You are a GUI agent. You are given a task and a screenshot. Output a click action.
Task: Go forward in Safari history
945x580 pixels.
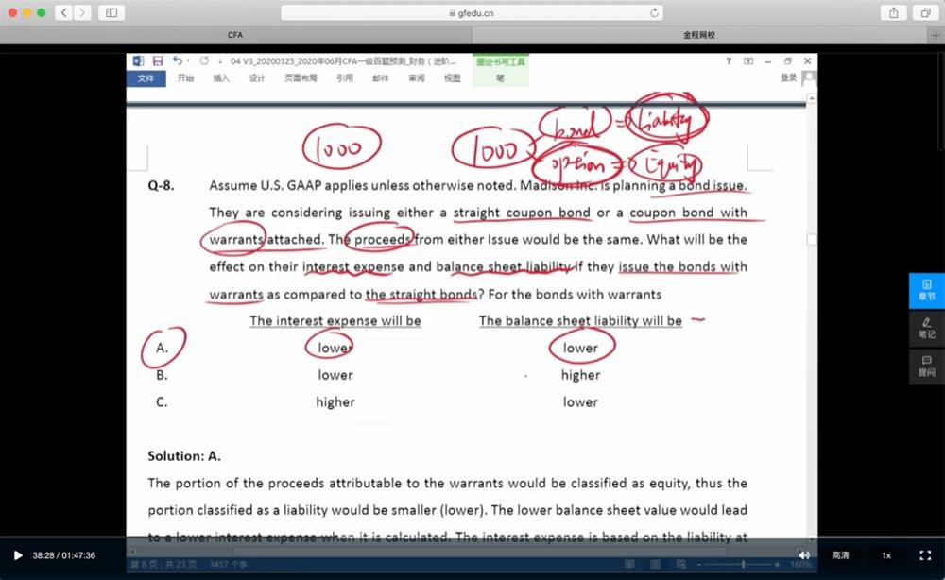[x=82, y=12]
